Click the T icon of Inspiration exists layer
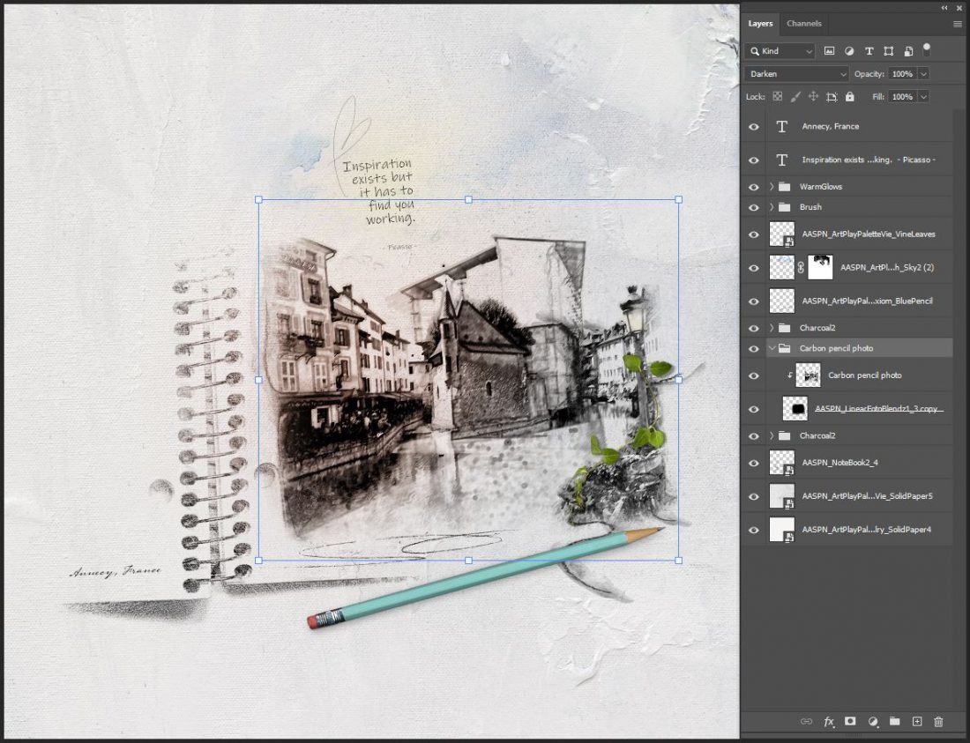Image resolution: width=970 pixels, height=743 pixels. pos(782,160)
